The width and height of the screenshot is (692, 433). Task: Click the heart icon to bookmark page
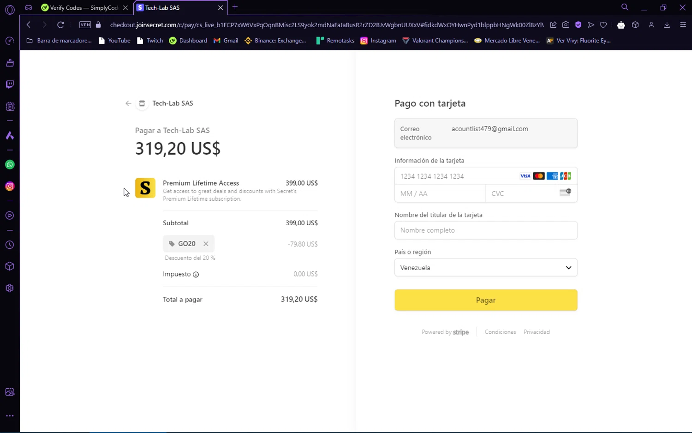pos(603,25)
